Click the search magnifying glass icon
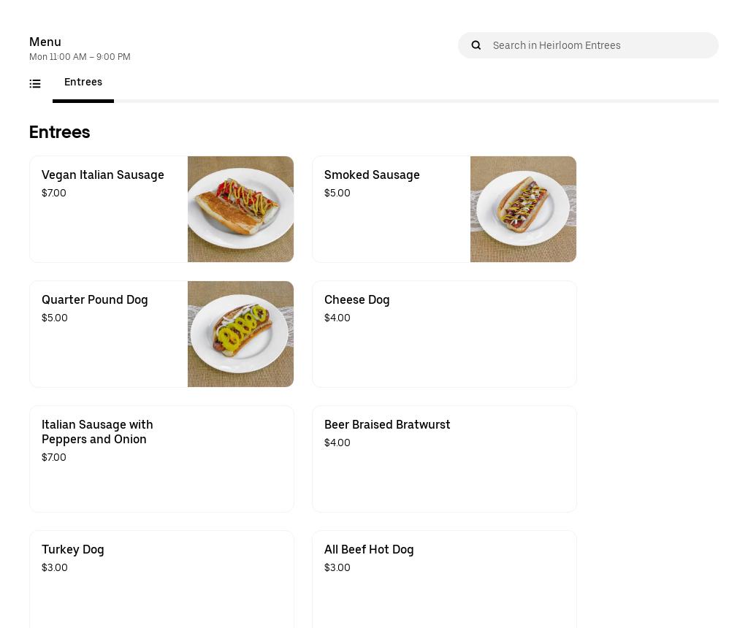748x628 pixels. pyautogui.click(x=476, y=45)
